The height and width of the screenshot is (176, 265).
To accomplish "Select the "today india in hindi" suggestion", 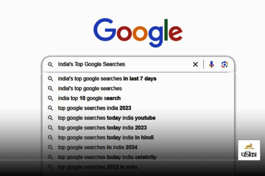I will (x=106, y=137).
